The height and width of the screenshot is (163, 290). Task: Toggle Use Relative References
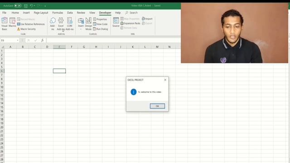(x=31, y=24)
